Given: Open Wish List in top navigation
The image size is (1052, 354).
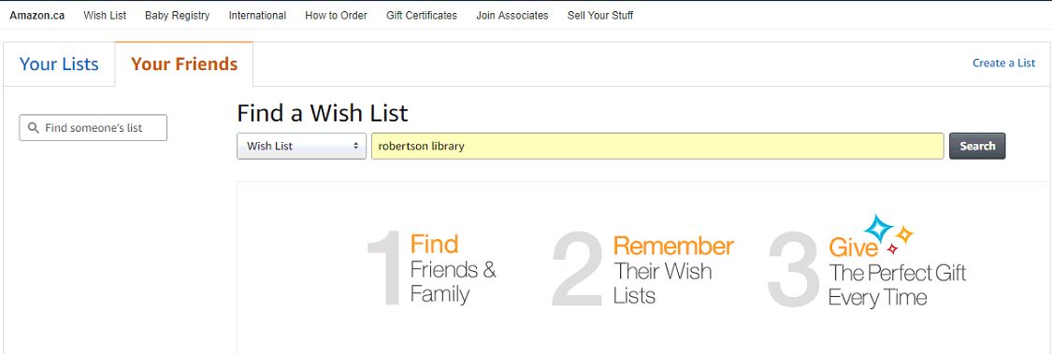Looking at the screenshot, I should [105, 16].
